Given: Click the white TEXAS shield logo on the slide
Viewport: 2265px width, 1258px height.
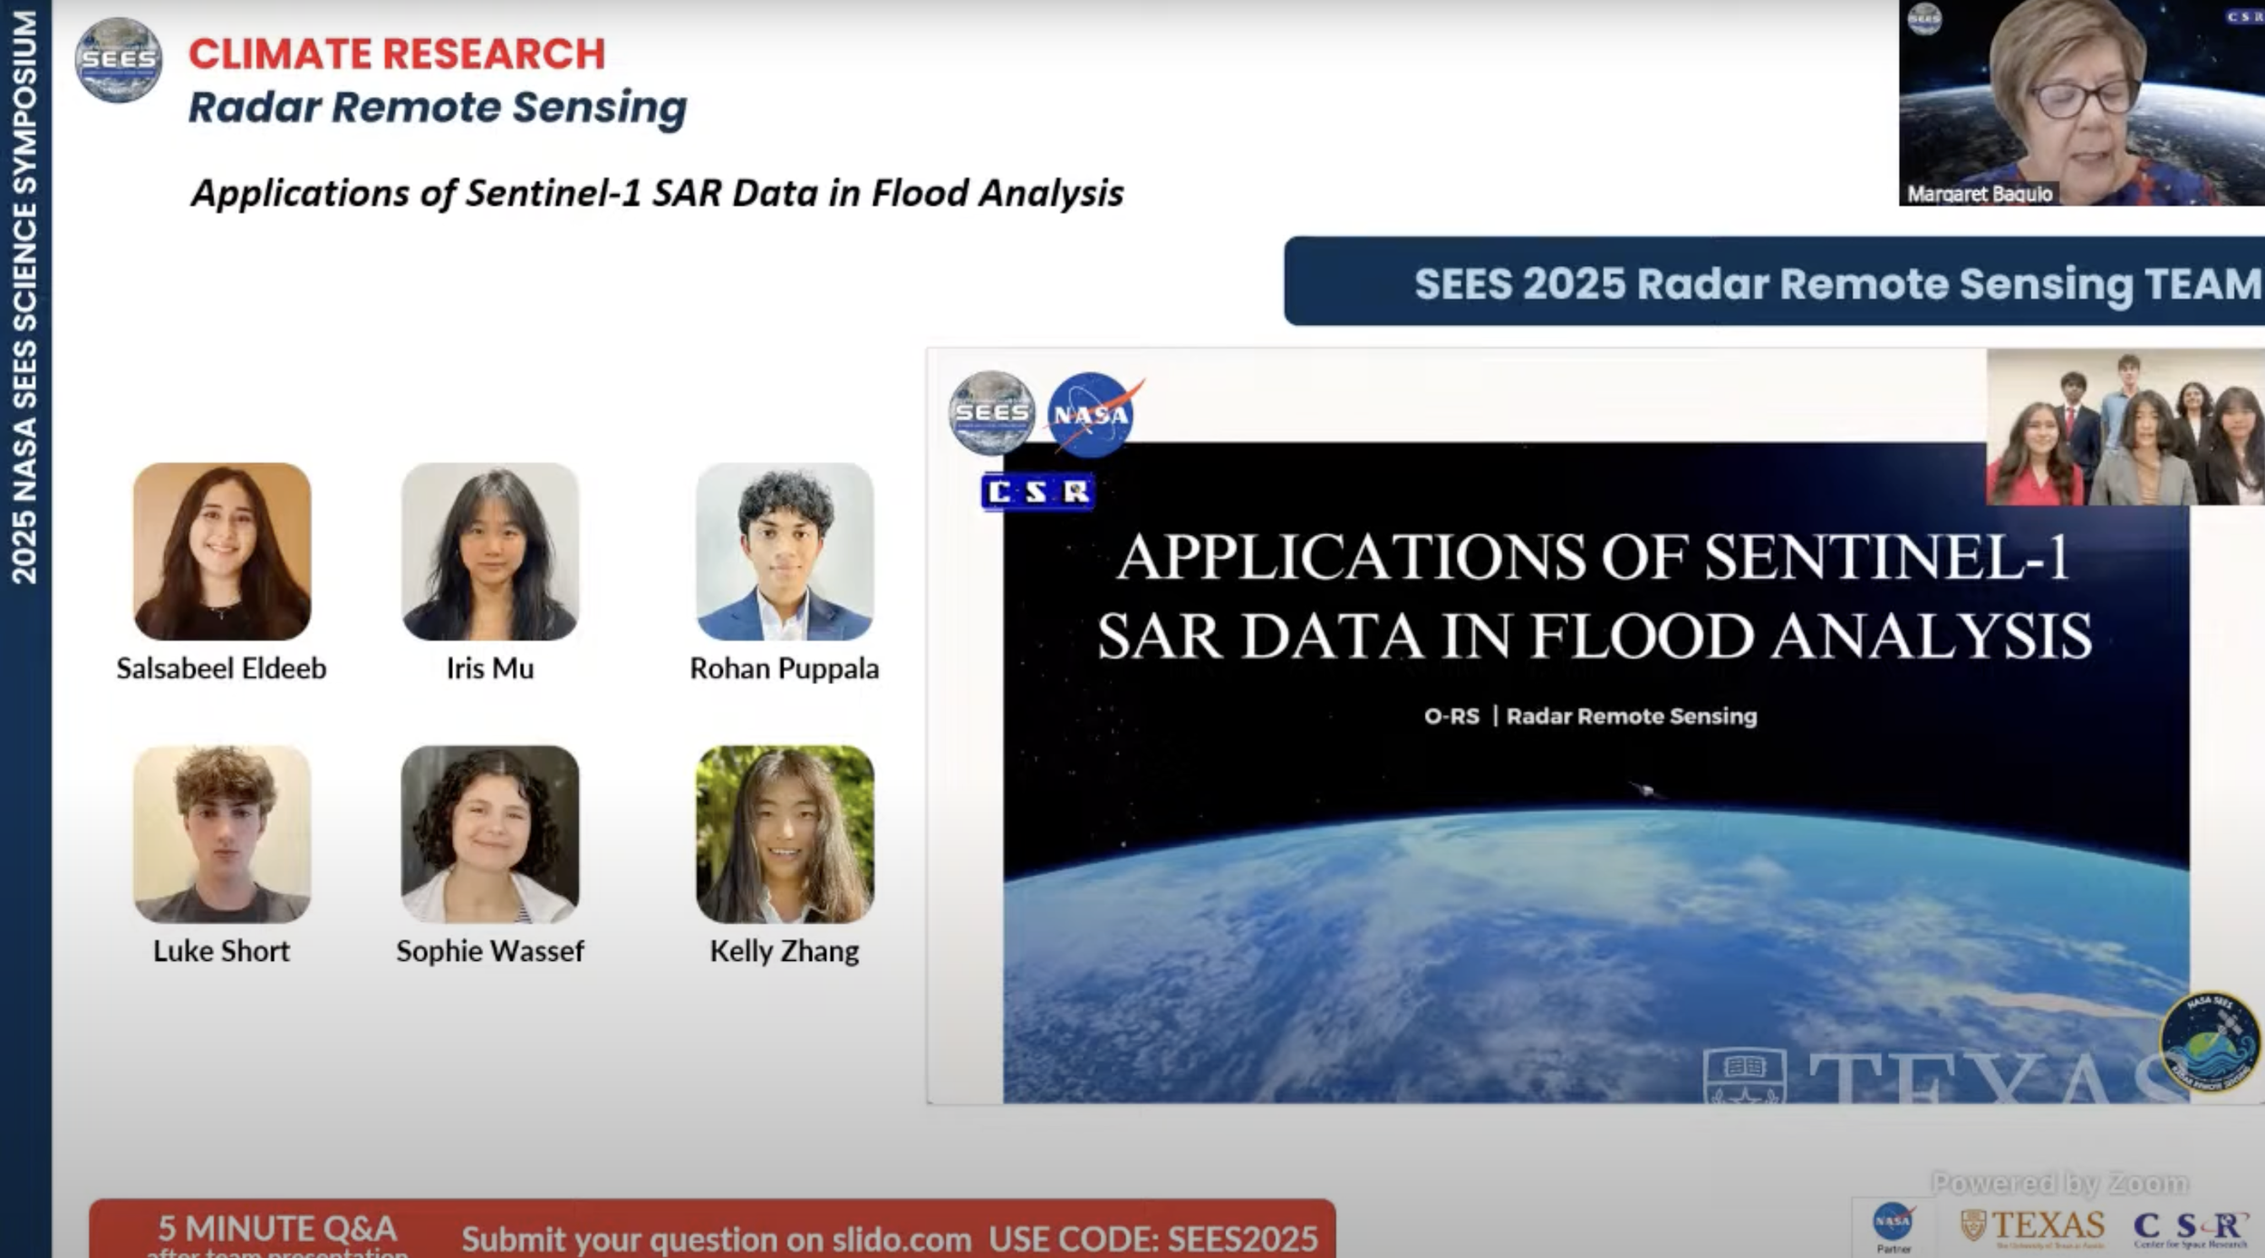Looking at the screenshot, I should (1744, 1076).
